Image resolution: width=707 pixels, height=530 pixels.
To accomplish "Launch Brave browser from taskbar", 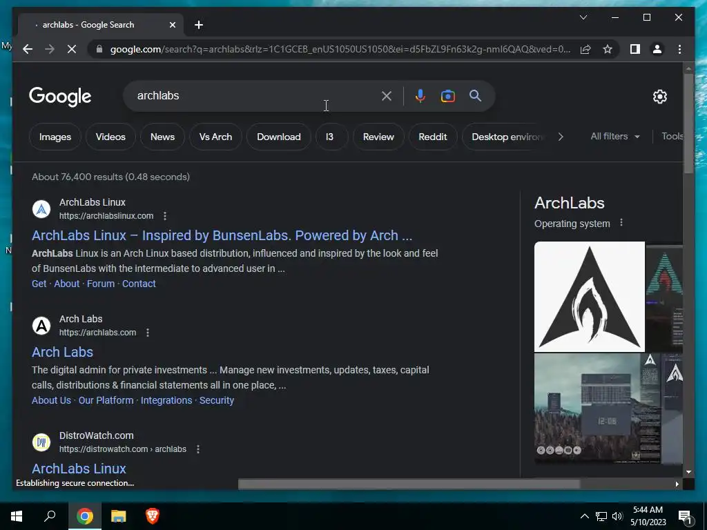I will click(x=153, y=516).
